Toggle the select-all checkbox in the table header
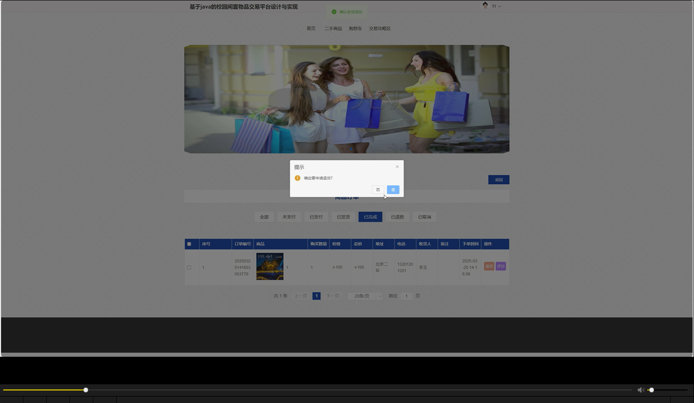This screenshot has width=694, height=403. pyautogui.click(x=190, y=244)
